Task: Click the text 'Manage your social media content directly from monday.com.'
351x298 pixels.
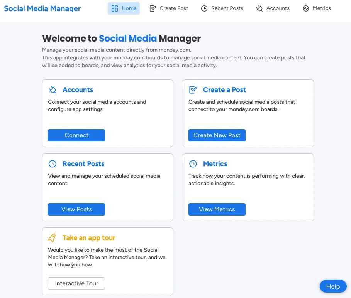Action: (117, 50)
